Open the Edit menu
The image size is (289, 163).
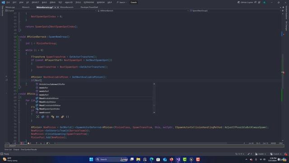coord(14,2)
